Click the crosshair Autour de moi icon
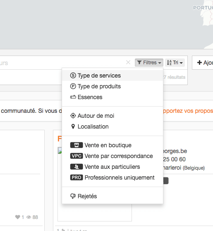Image resolution: width=213 pixels, height=231 pixels. pyautogui.click(x=73, y=116)
